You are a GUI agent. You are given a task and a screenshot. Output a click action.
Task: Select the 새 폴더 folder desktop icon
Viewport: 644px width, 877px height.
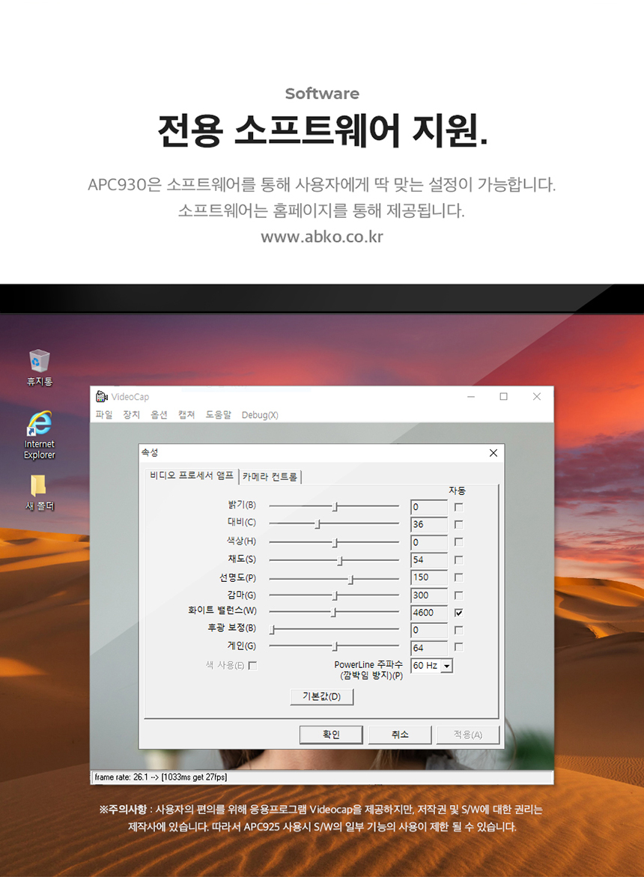pos(39,493)
